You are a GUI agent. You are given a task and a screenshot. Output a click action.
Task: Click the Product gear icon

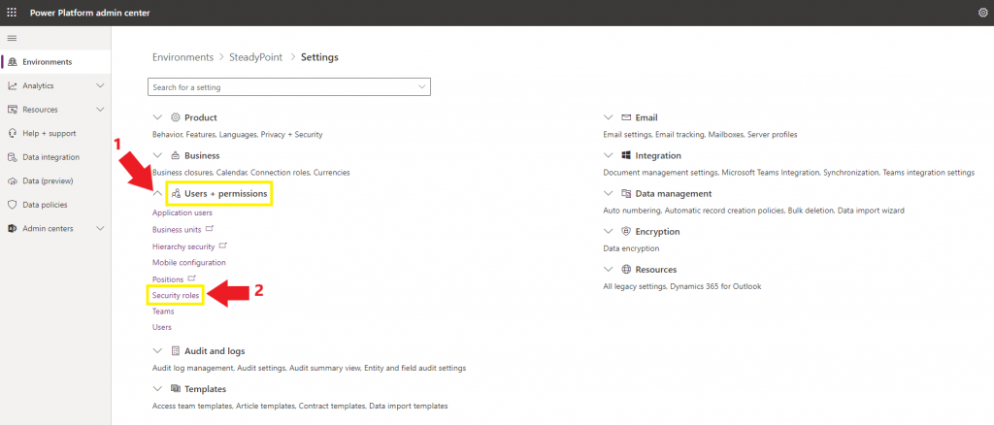[176, 117]
